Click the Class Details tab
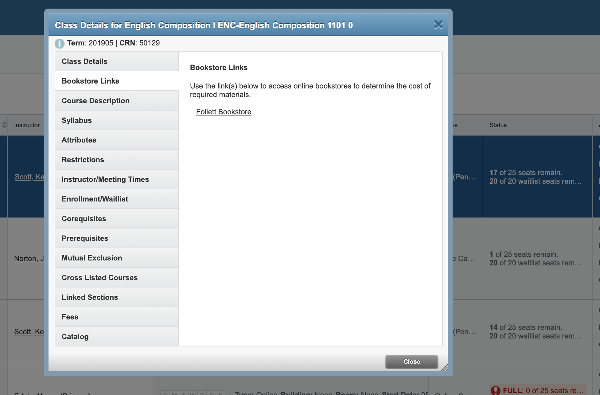Screen dimensions: 600x395 116,61
